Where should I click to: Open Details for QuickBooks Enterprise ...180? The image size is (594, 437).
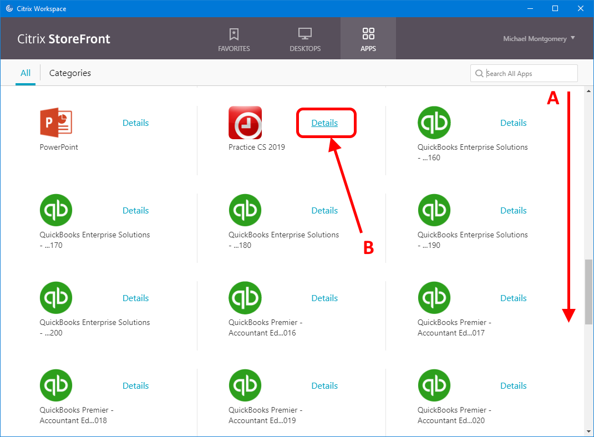pos(324,210)
